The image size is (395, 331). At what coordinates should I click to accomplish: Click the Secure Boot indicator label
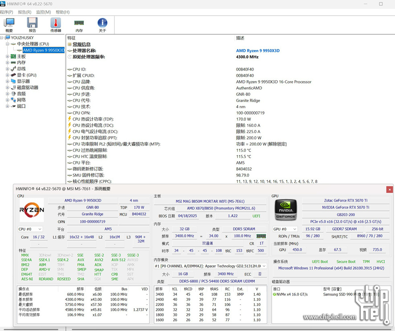(346, 262)
